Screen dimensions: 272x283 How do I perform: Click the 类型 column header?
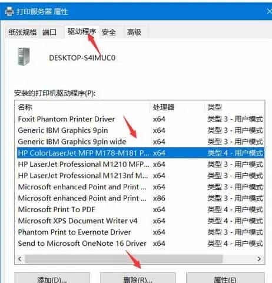(x=234, y=107)
